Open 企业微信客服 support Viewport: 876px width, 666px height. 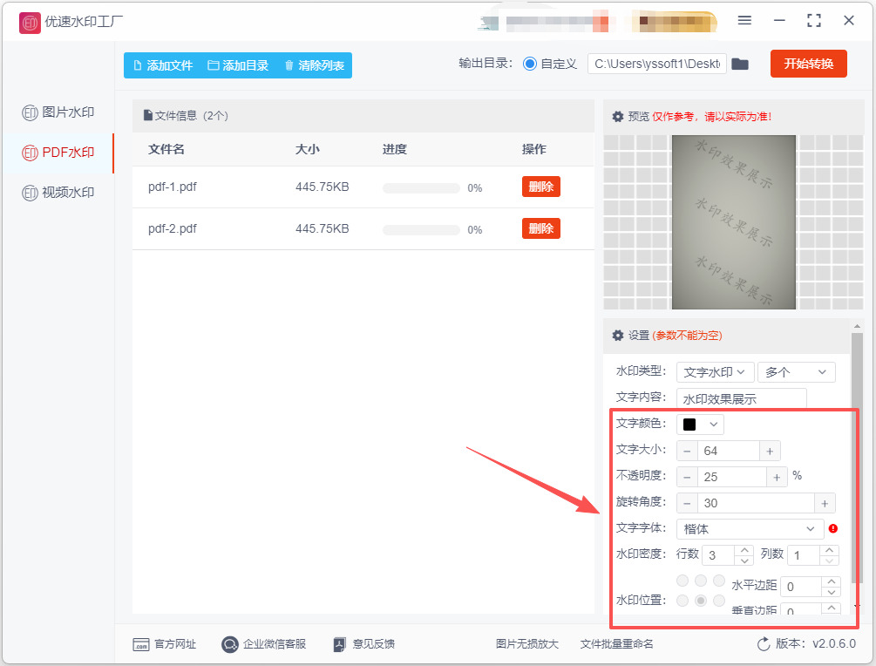tap(264, 644)
